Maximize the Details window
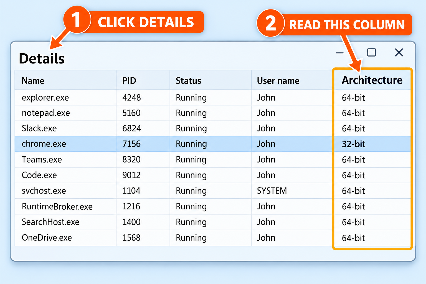 click(x=371, y=52)
